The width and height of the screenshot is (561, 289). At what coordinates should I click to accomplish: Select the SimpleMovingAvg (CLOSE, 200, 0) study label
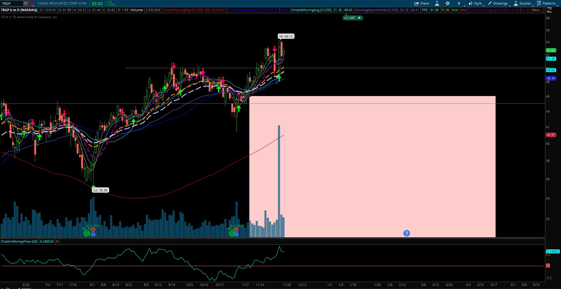click(189, 10)
